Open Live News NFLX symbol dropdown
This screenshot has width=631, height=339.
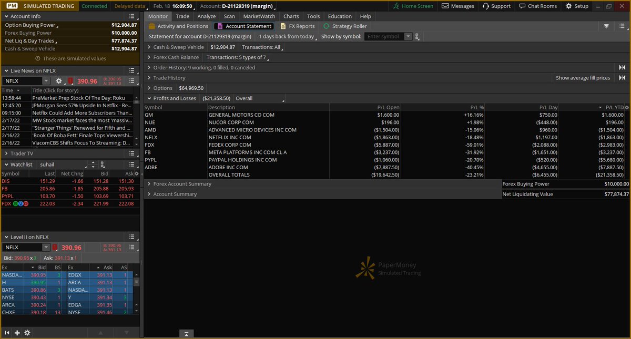pyautogui.click(x=46, y=81)
